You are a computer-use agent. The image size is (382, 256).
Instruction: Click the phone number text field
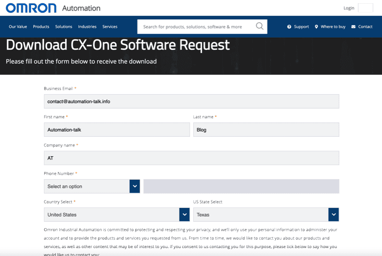tap(241, 186)
